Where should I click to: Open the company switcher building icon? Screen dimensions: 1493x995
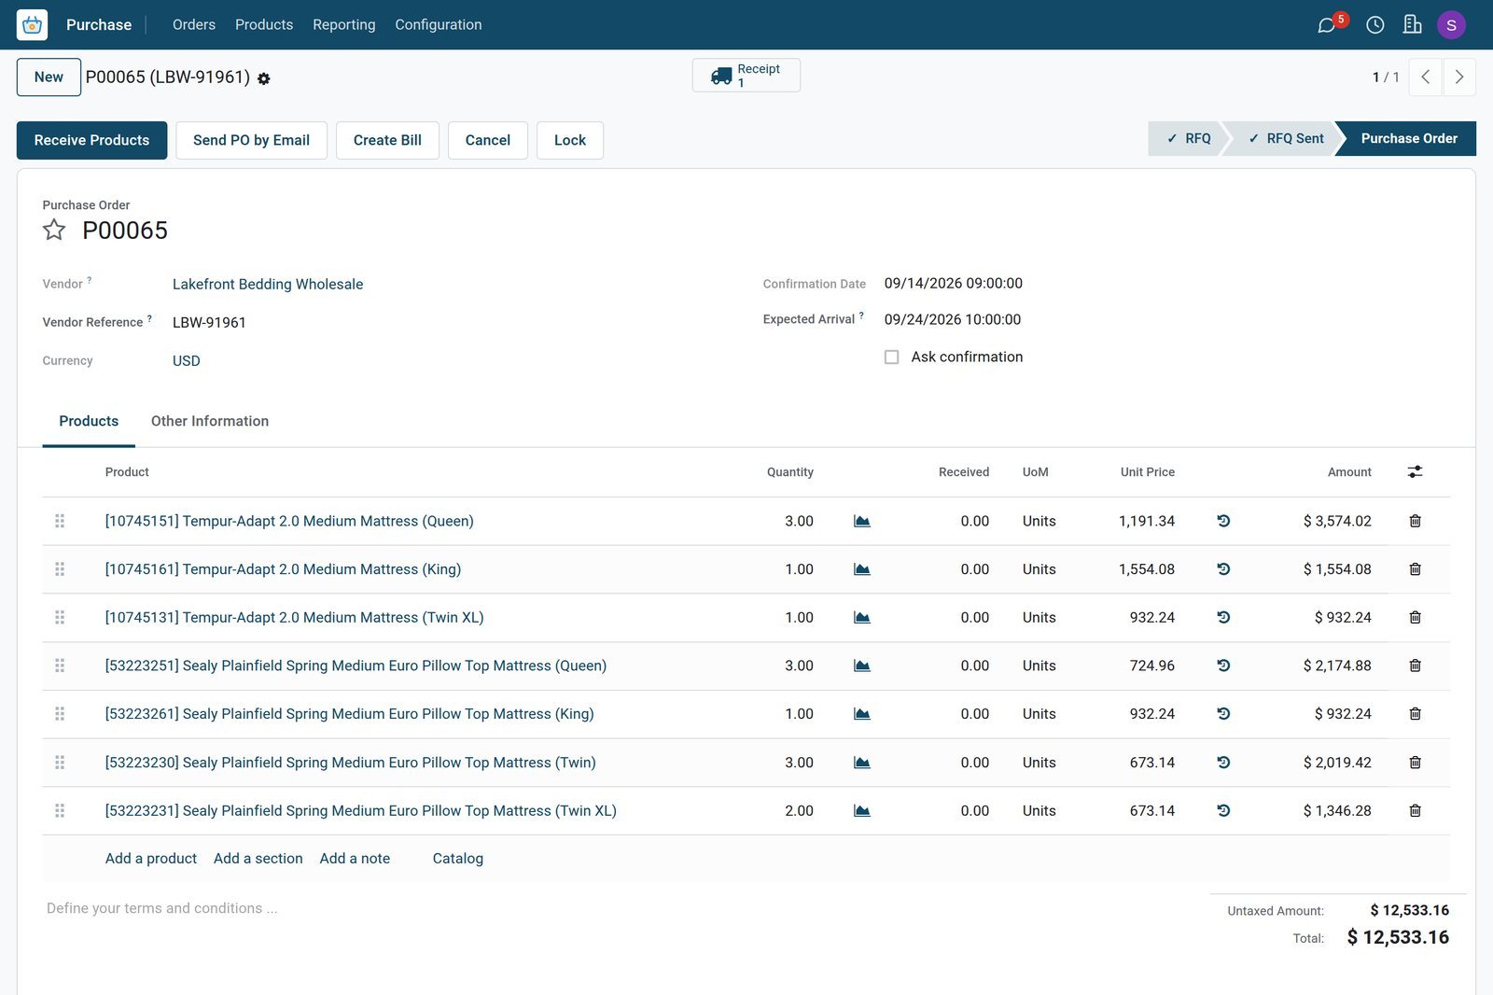(x=1413, y=25)
